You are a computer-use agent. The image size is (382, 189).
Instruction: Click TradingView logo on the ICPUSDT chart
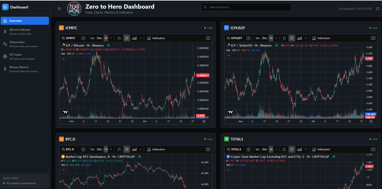coord(230,112)
